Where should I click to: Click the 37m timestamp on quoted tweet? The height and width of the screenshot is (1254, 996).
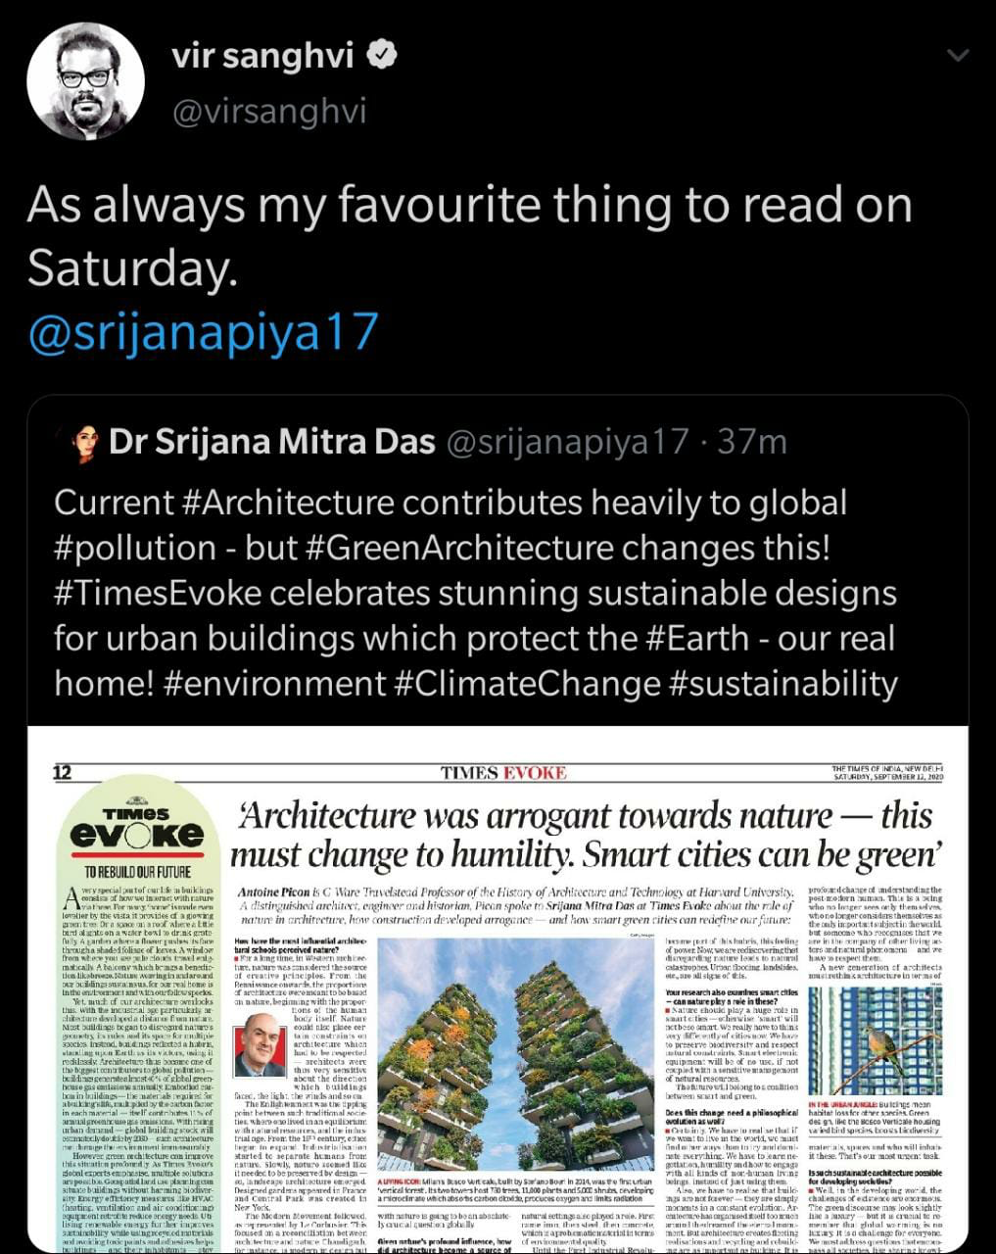752,443
